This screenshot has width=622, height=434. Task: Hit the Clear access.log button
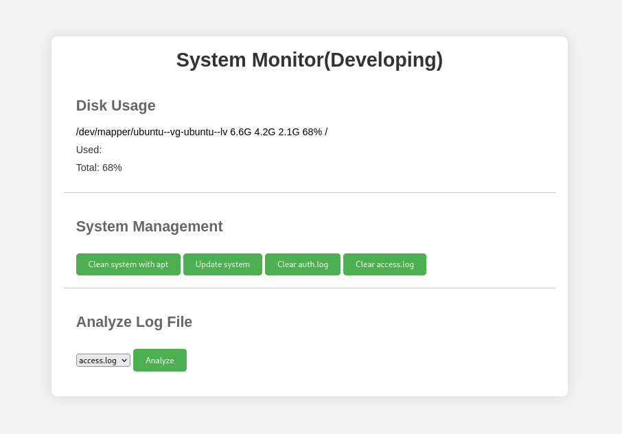coord(384,264)
